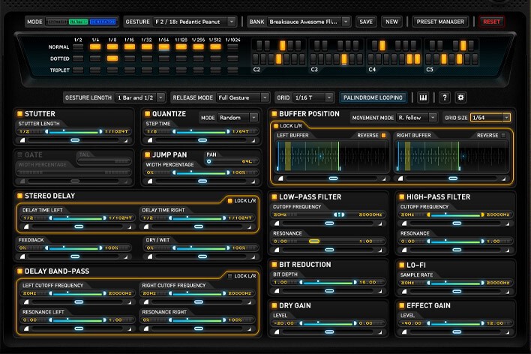Click the keyboard/piano icon button
The width and height of the screenshot is (531, 354).
(423, 97)
